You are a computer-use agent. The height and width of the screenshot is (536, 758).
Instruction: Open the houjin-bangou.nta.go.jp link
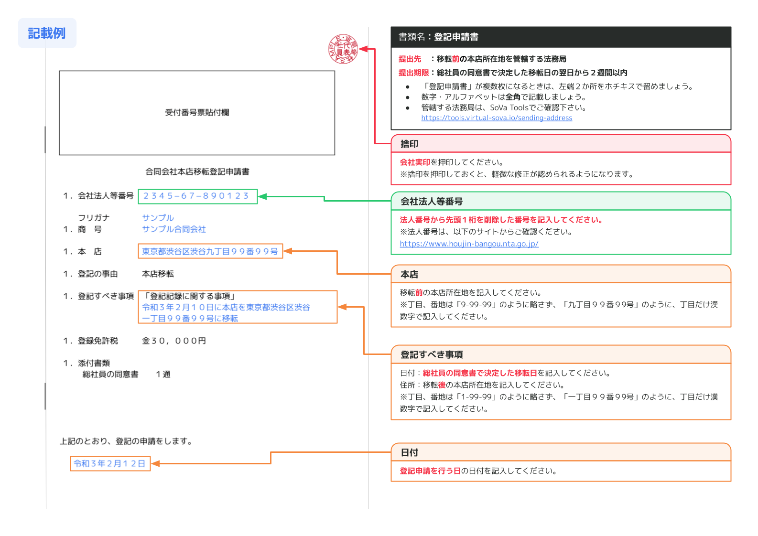pyautogui.click(x=469, y=244)
